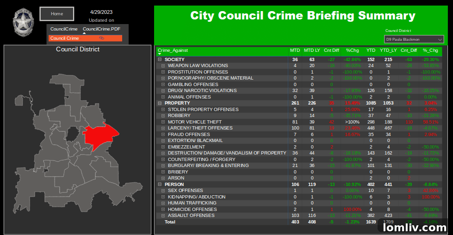Select the orange Council Crime item
Image resolution: width=453 pixels, height=235 pixels.
pyautogui.click(x=65, y=38)
